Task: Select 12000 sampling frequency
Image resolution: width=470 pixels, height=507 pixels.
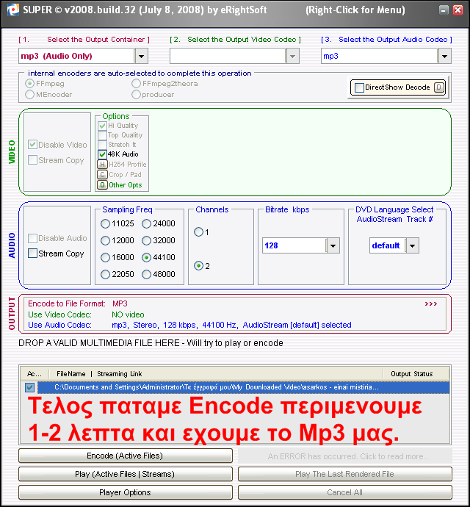Action: point(105,240)
